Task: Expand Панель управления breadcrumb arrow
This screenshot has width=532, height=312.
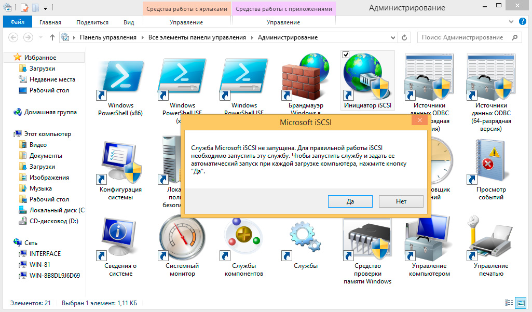Action: point(142,37)
